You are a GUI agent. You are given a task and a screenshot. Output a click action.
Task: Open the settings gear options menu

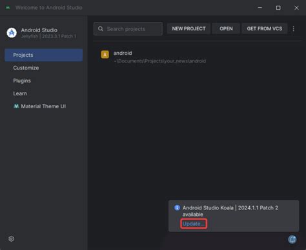point(12,238)
